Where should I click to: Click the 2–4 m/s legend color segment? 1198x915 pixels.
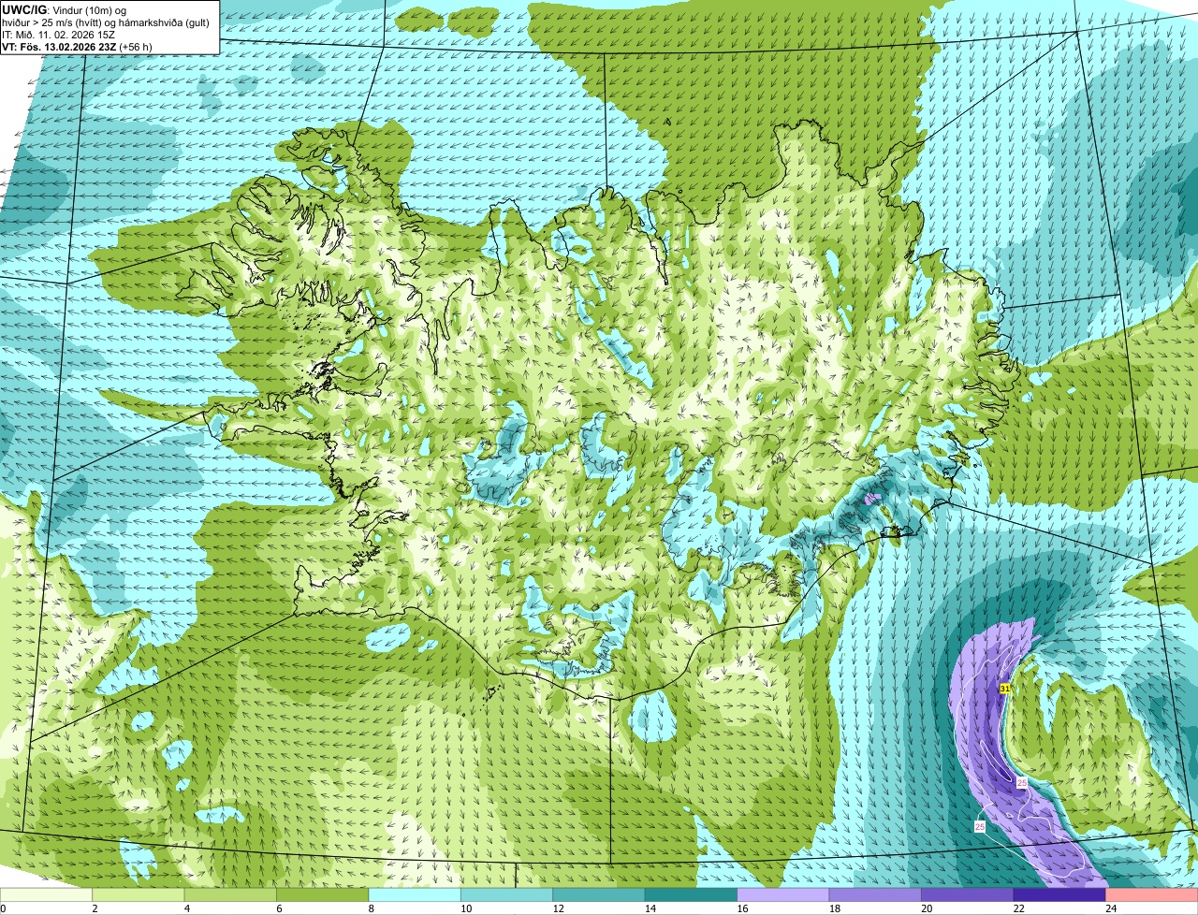(x=139, y=895)
